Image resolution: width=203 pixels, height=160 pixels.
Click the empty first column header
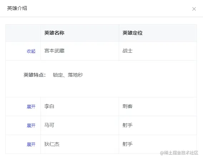pos(23,33)
